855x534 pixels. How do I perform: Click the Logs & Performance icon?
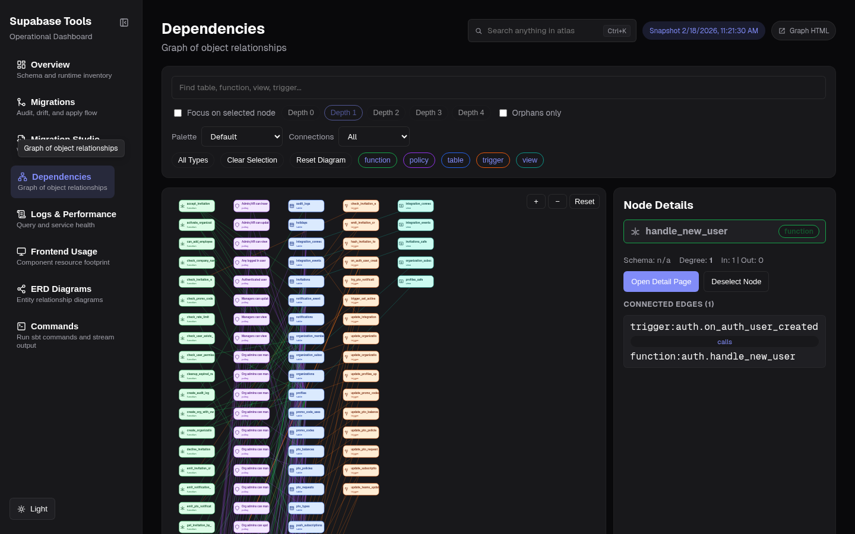point(20,214)
